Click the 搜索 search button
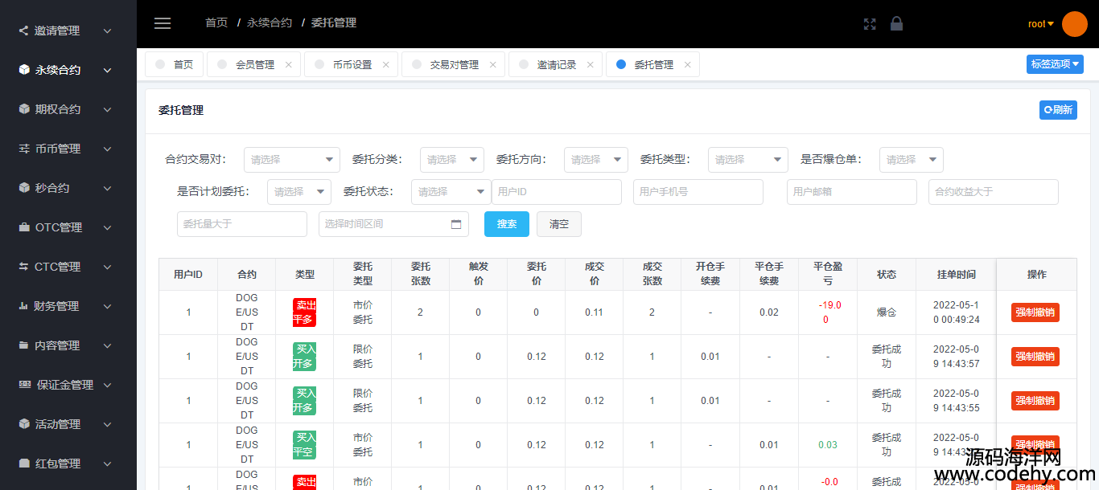The width and height of the screenshot is (1099, 490). (507, 224)
